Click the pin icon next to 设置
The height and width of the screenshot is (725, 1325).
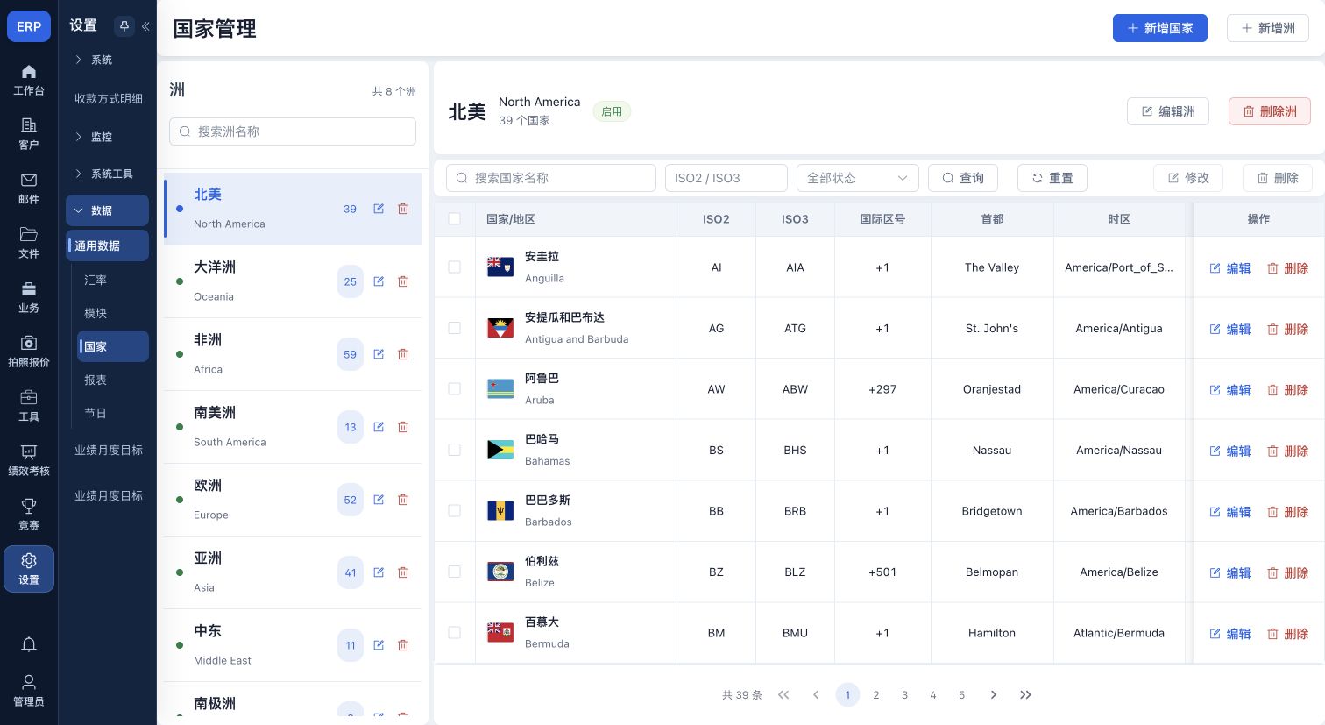tap(124, 26)
